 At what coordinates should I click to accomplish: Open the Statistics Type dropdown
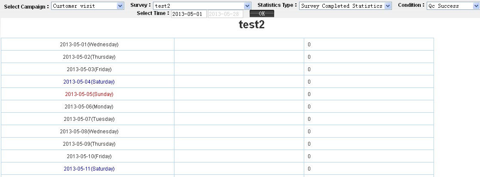(345, 6)
